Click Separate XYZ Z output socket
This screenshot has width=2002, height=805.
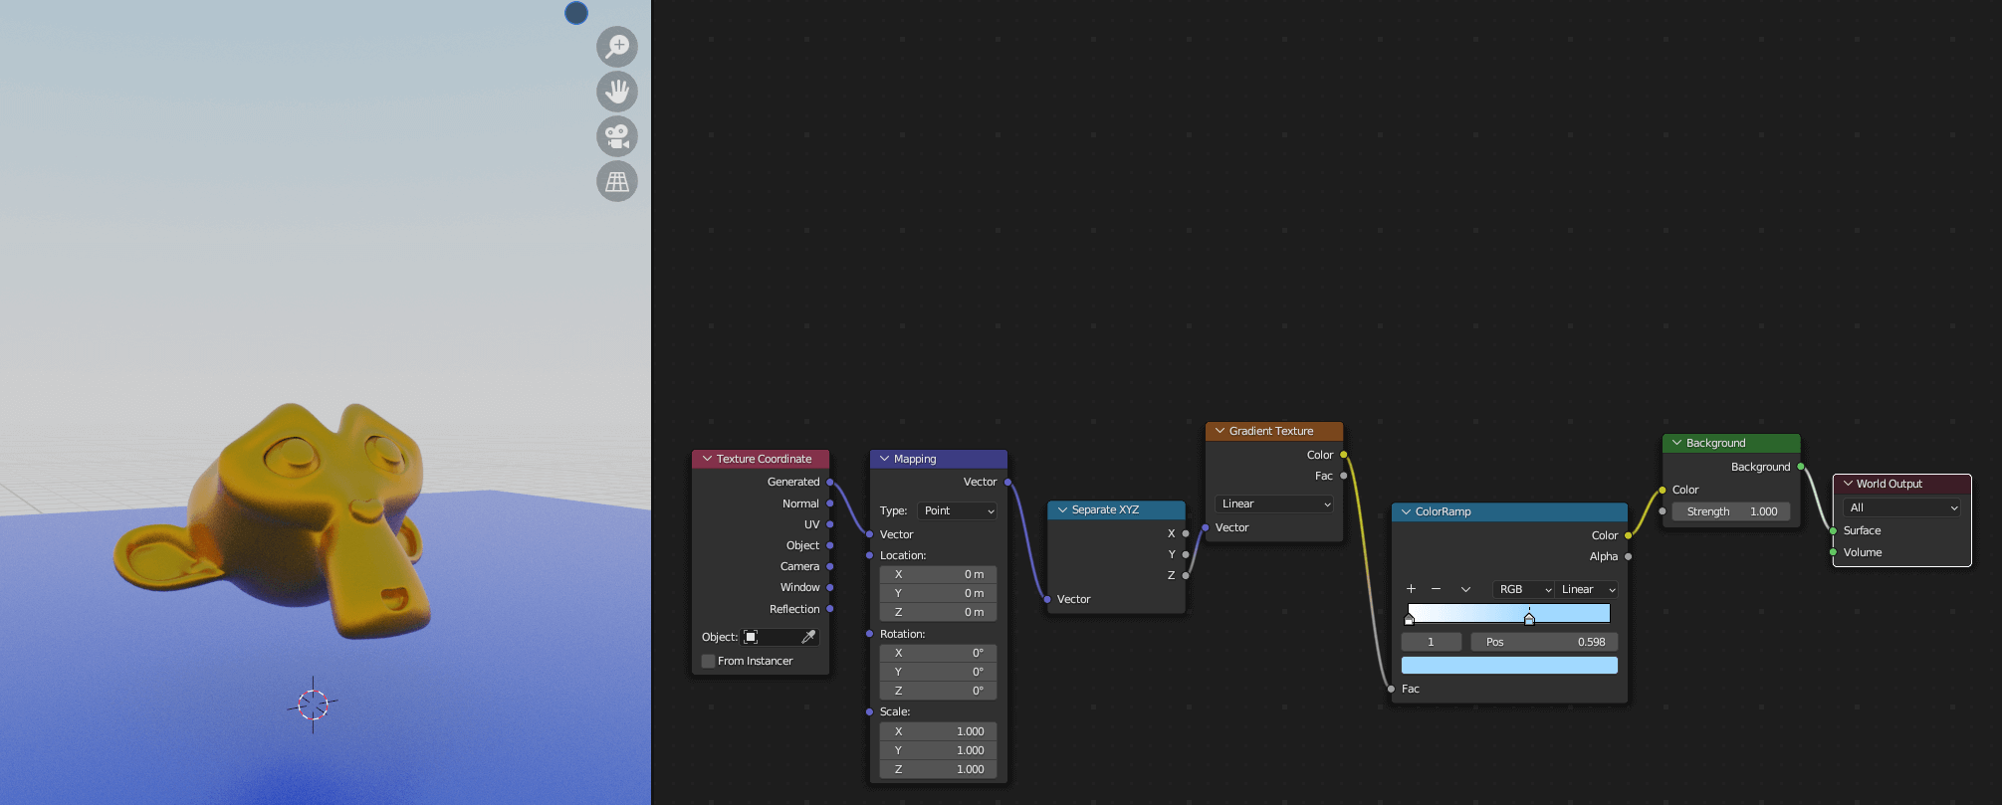point(1186,575)
